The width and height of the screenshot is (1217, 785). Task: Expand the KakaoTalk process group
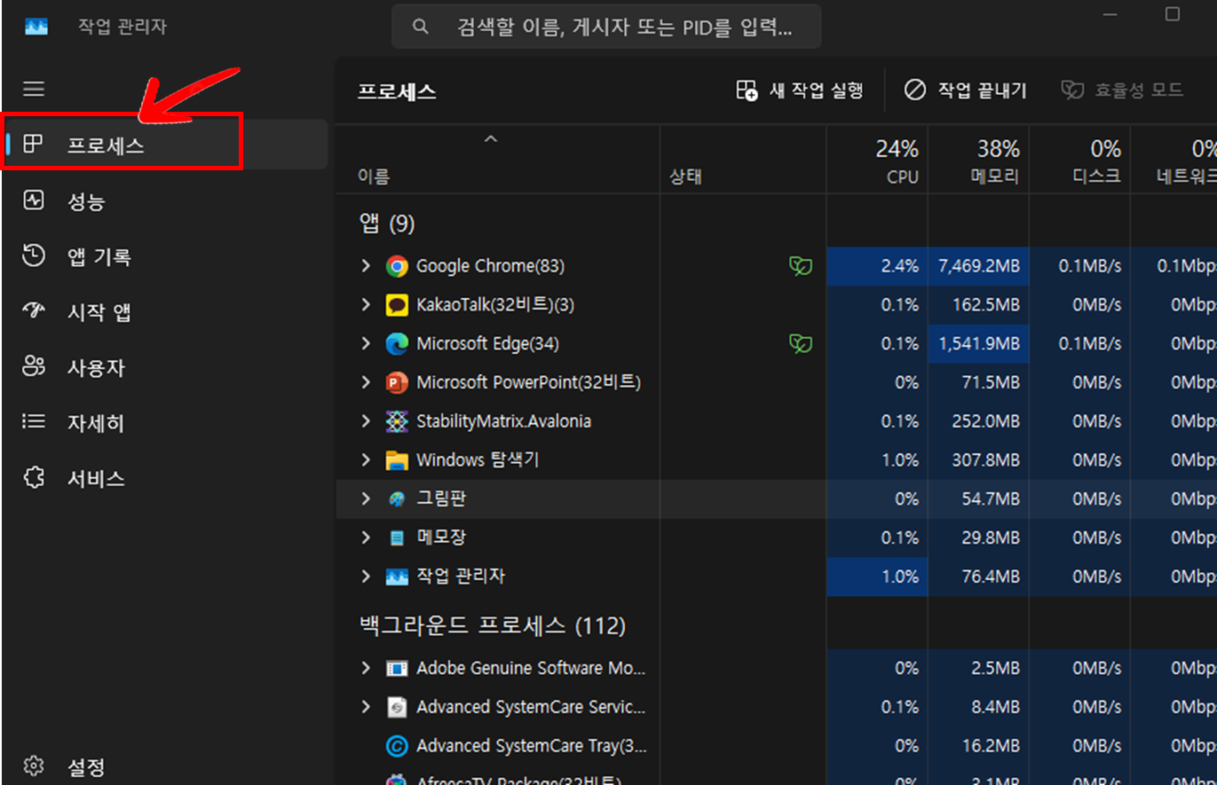[366, 305]
